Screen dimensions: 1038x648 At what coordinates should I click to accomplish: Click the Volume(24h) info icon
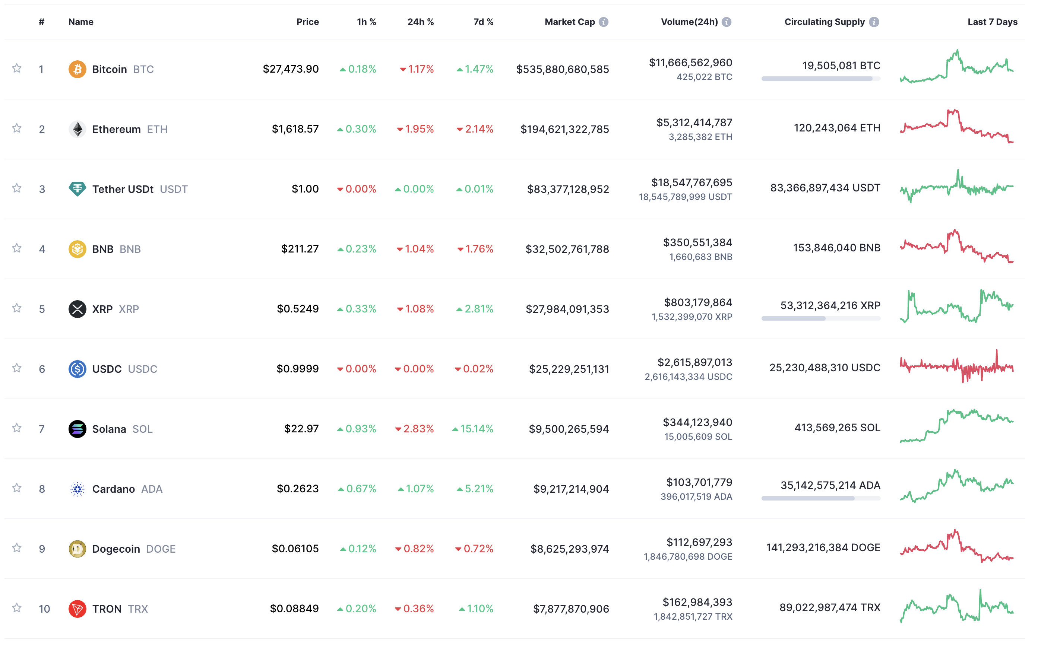[x=726, y=22]
